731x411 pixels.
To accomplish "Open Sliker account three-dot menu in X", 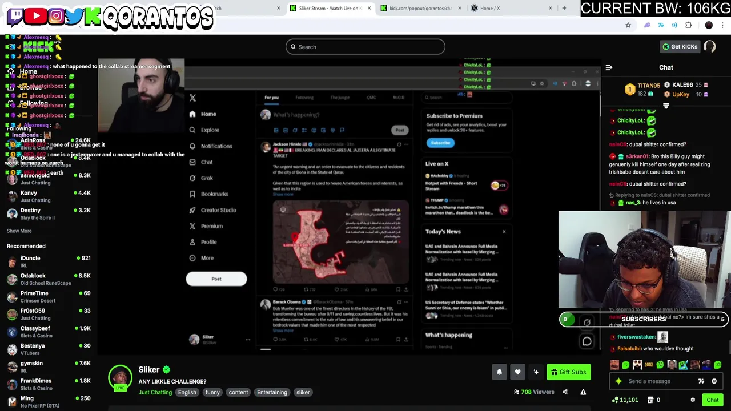I will [248, 340].
